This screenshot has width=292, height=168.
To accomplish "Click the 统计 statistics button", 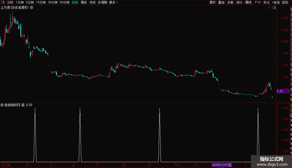I will click(x=239, y=2).
